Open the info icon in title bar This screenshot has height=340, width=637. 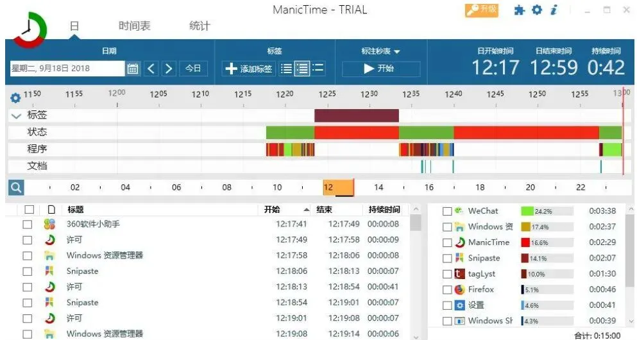coord(554,10)
